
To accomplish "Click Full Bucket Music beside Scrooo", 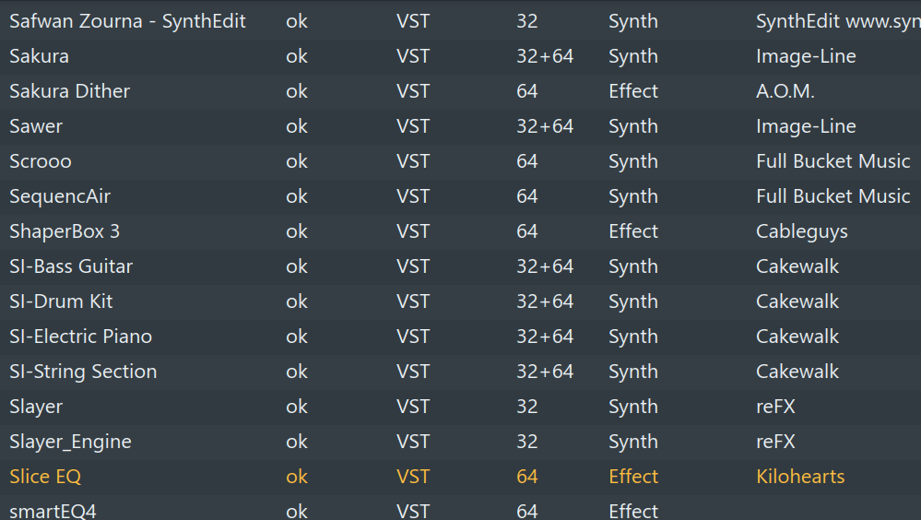I will coord(832,161).
